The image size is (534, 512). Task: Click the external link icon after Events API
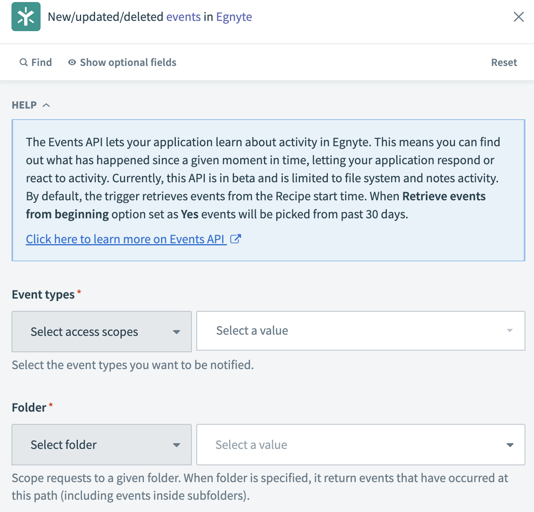tap(236, 239)
